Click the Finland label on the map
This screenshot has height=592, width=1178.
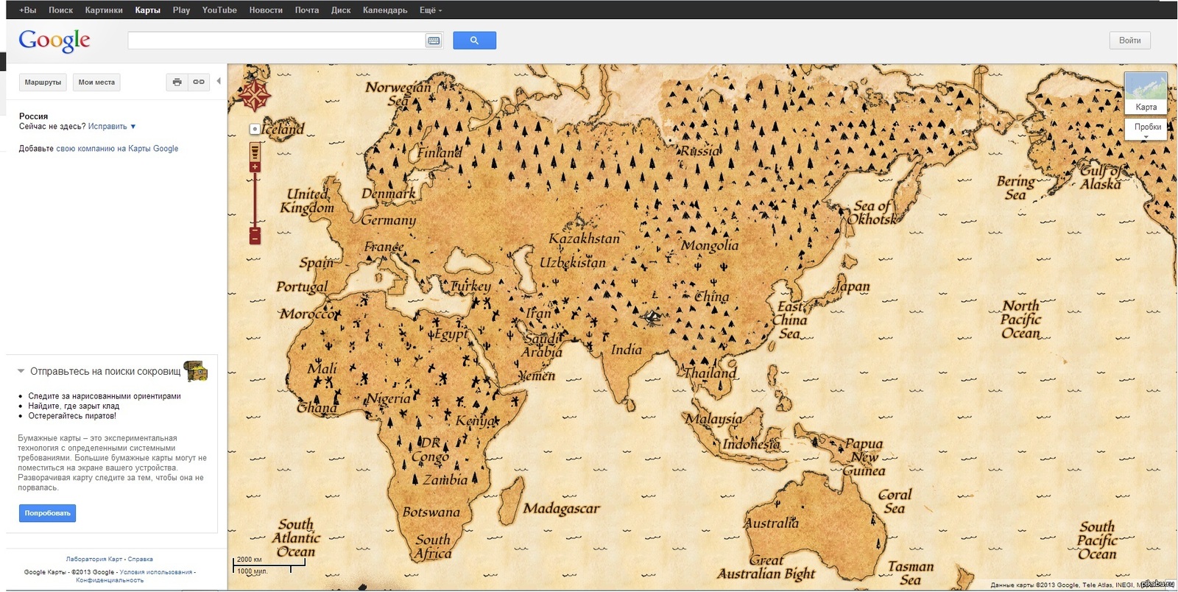(x=440, y=153)
